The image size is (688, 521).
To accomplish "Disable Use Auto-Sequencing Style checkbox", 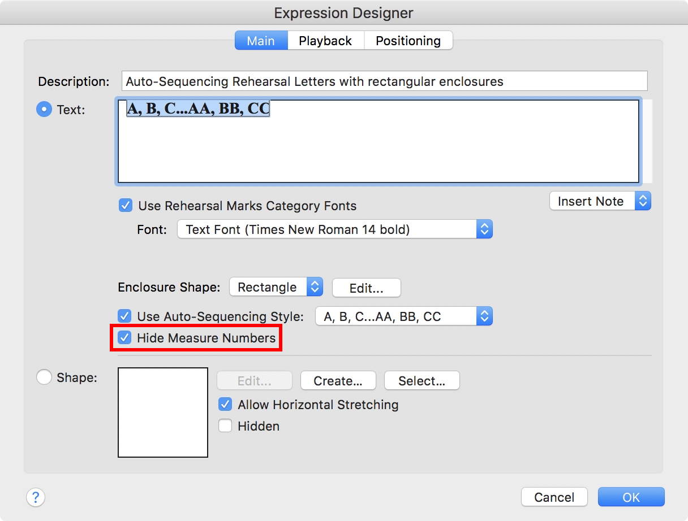I will [123, 316].
